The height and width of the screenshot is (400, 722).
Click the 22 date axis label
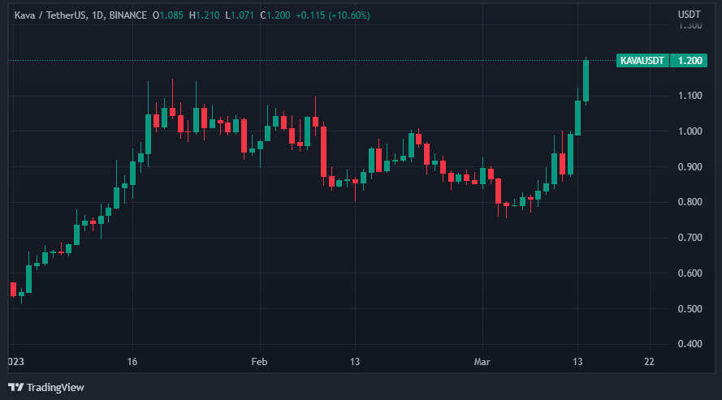[x=649, y=362]
